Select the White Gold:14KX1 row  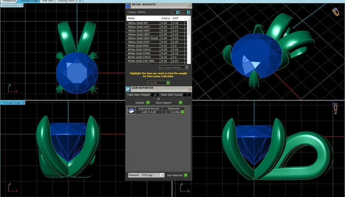[157, 57]
